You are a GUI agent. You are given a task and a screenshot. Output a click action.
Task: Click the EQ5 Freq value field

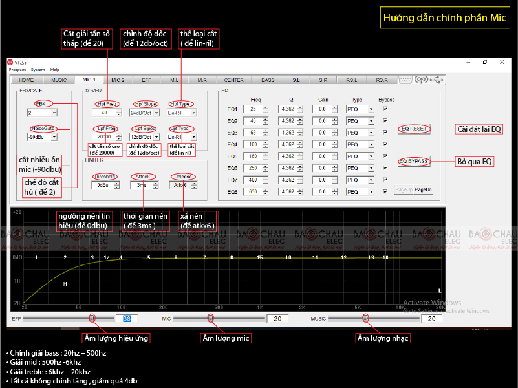click(253, 156)
